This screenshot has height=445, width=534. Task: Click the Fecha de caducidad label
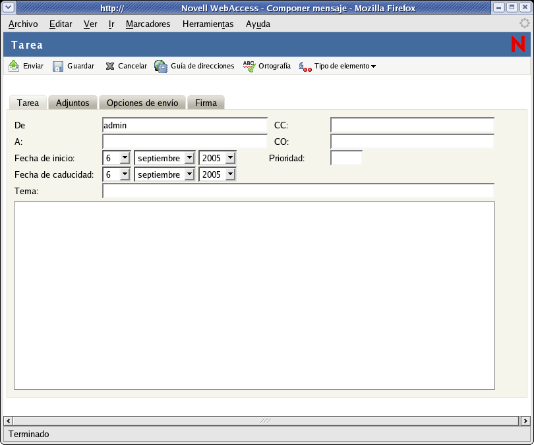[x=54, y=174]
